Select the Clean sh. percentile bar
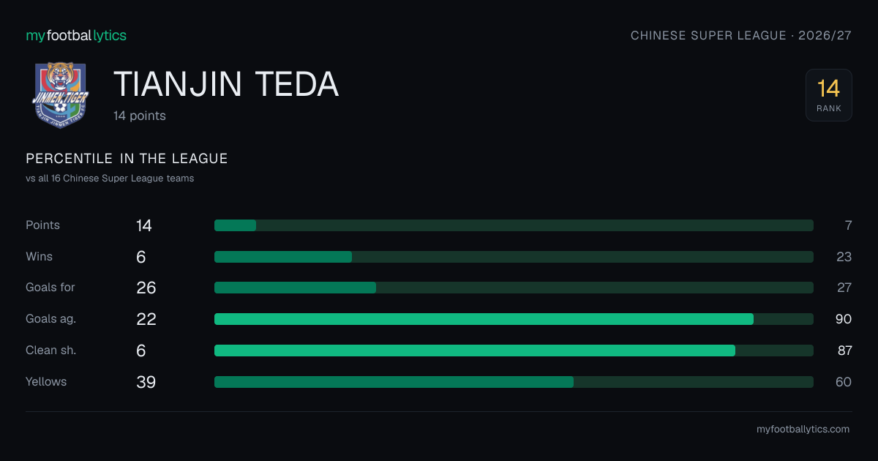This screenshot has width=878, height=461. coord(514,351)
